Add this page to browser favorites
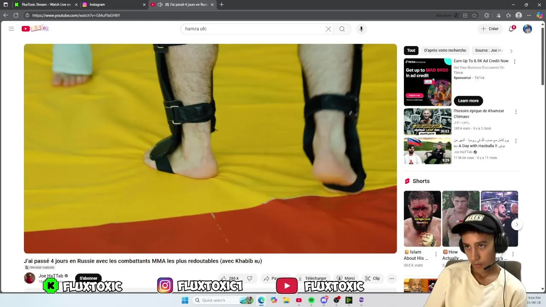Viewport: 546px width, 307px height. [474, 15]
